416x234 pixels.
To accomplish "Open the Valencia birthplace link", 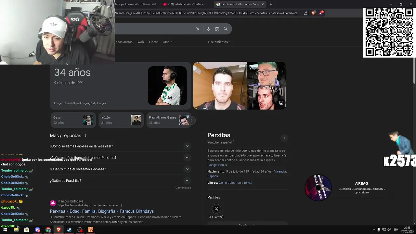I will coord(280,171).
